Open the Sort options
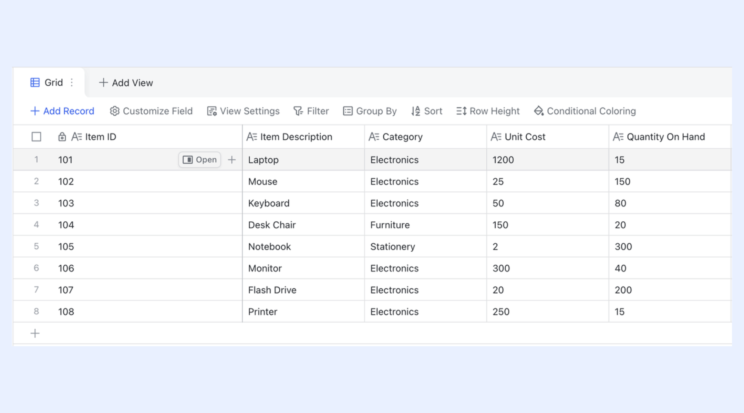Viewport: 744px width, 413px height. click(x=426, y=111)
